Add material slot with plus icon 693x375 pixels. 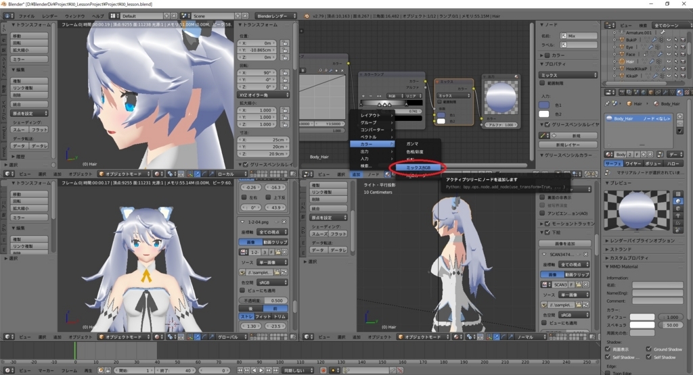coord(679,117)
